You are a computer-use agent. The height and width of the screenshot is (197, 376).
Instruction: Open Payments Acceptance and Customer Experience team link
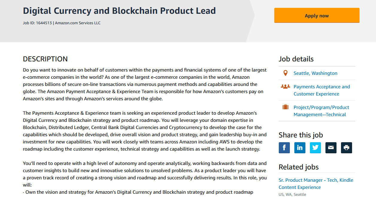(x=322, y=90)
